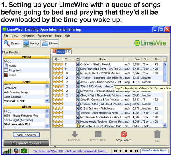171x156 pixels.
Task: Sort results by Name column header
Action: point(102,59)
